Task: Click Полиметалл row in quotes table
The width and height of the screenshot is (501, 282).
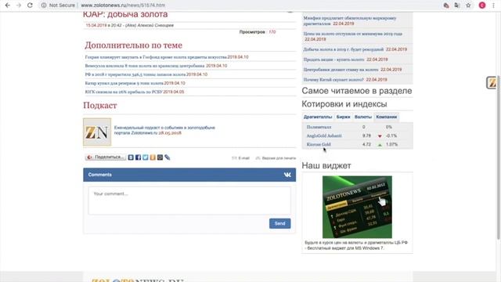Action: click(357, 127)
